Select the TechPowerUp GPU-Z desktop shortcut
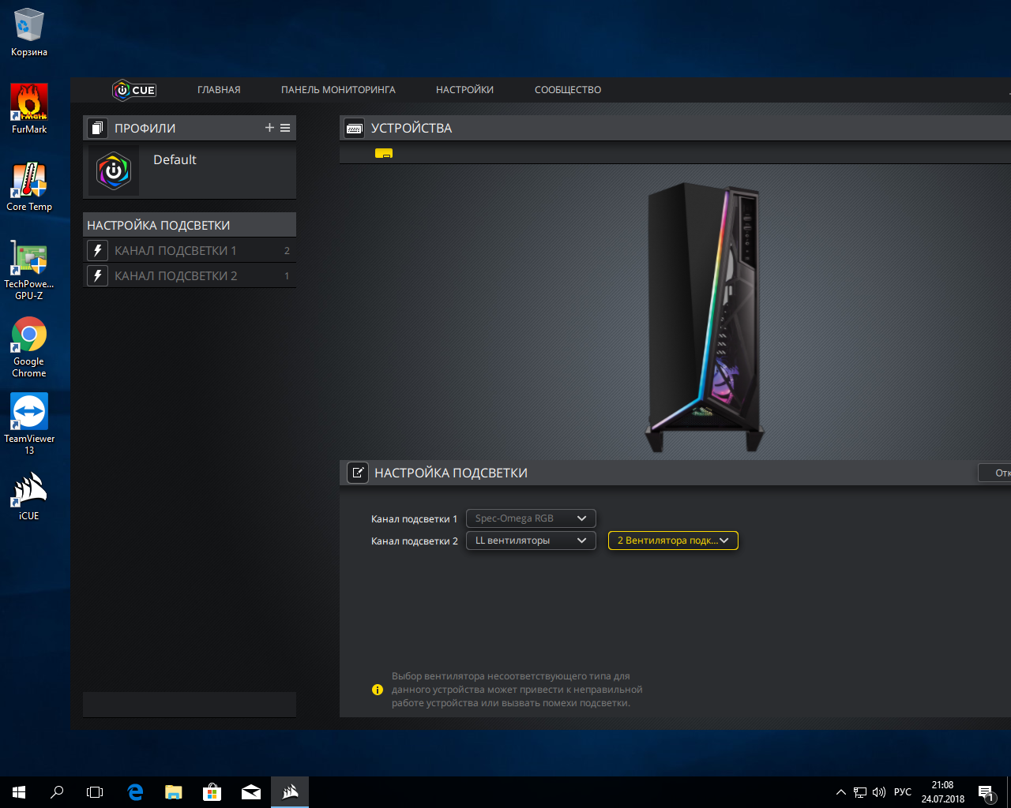 [29, 270]
